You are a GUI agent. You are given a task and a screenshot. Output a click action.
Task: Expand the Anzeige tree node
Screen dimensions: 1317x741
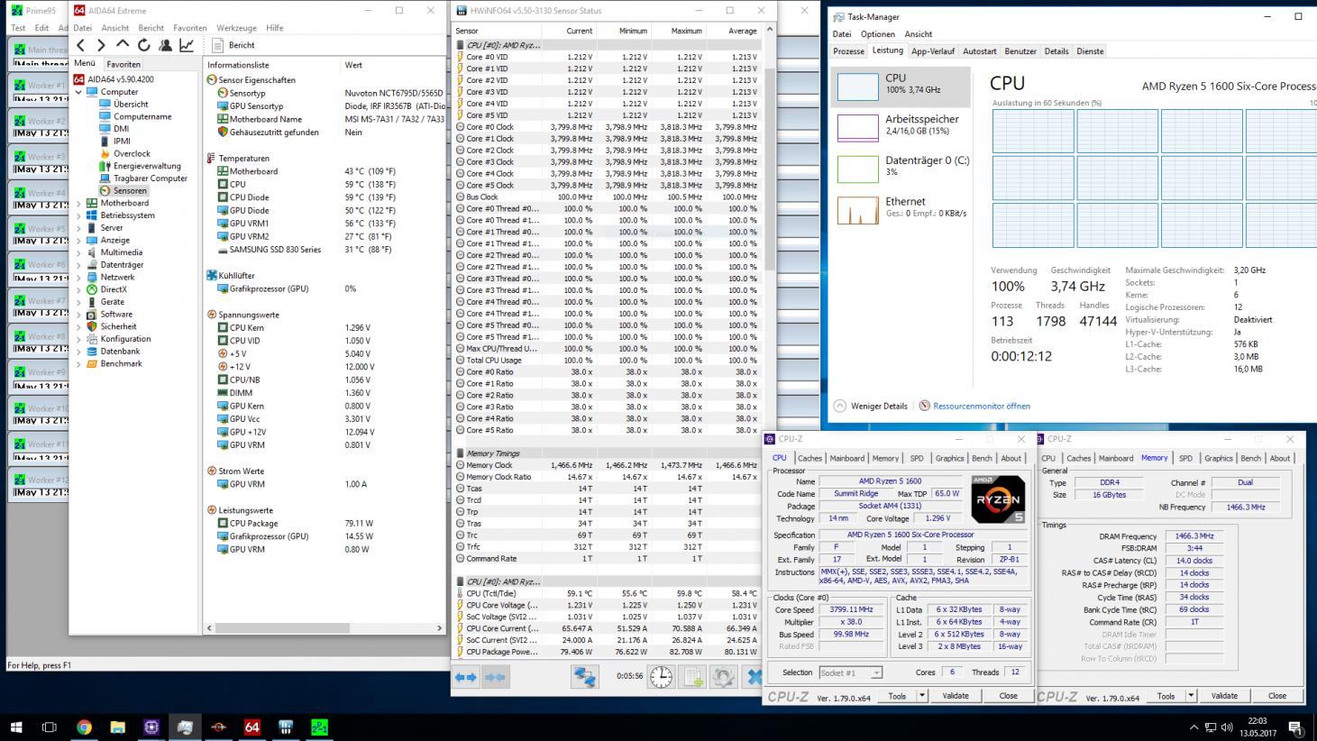tap(78, 240)
